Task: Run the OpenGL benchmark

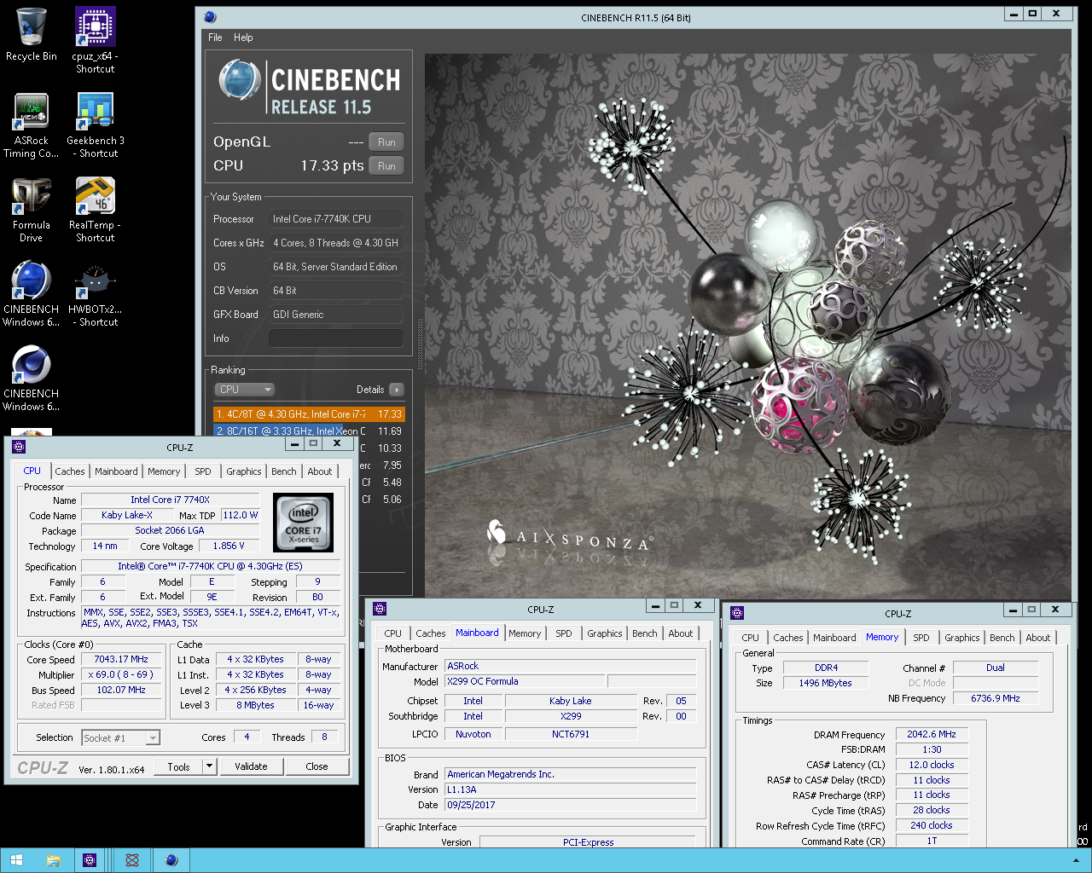Action: [x=386, y=142]
